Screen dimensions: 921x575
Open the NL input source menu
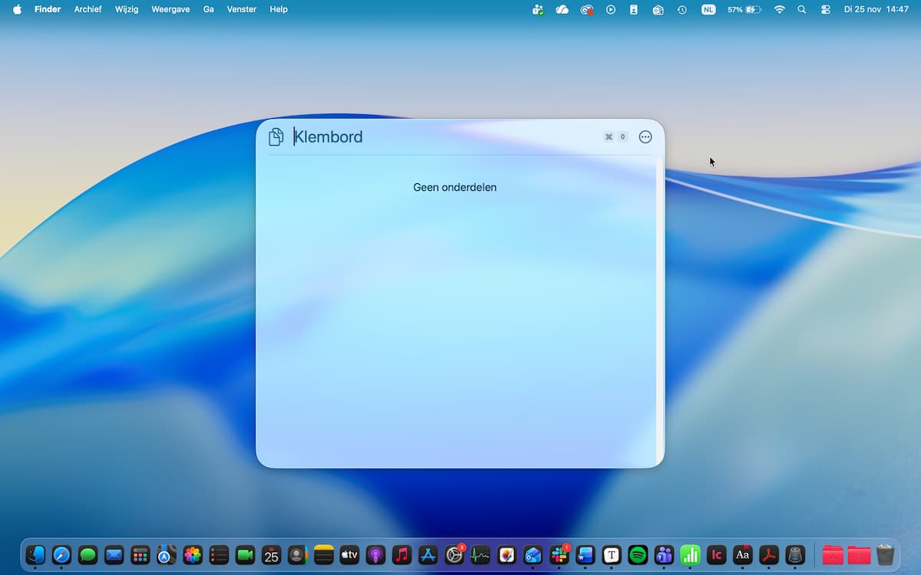tap(708, 9)
